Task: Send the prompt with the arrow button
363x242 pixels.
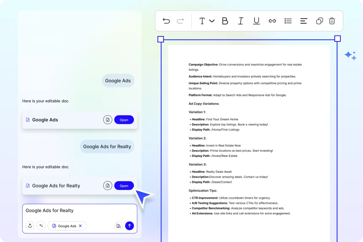Action: click(129, 226)
